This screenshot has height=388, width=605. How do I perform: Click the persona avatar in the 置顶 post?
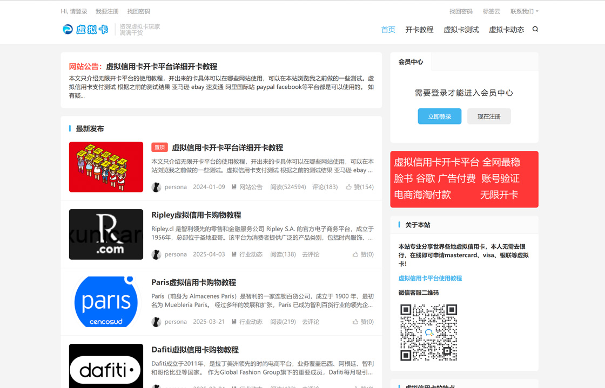pos(156,187)
